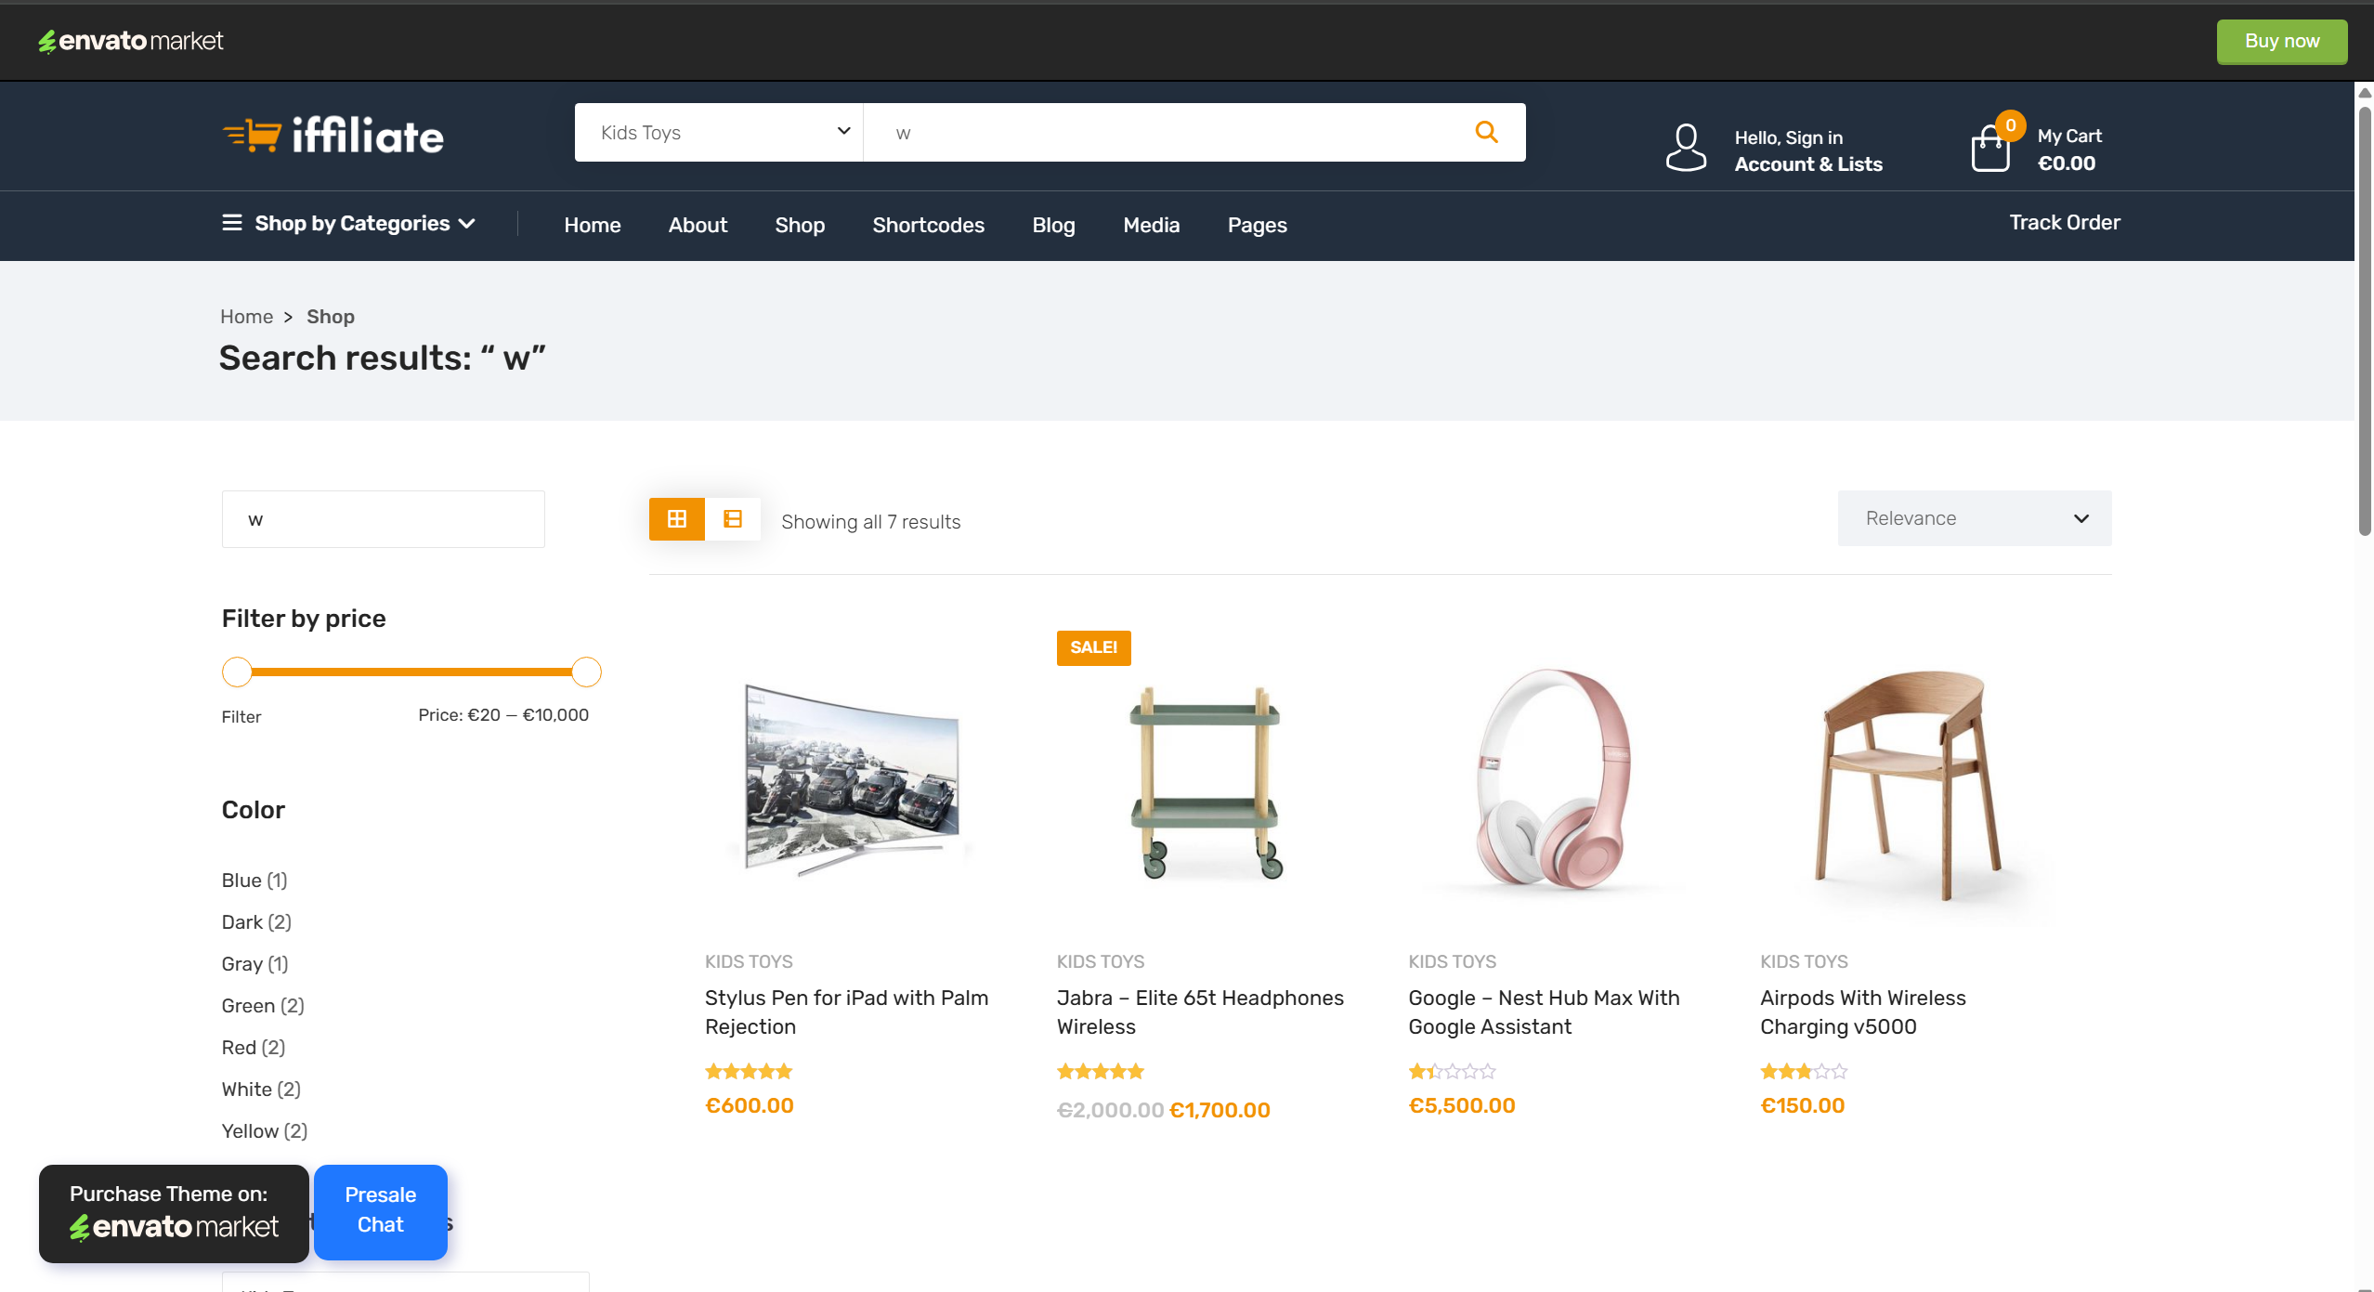Click the price Filter button

pyautogui.click(x=241, y=716)
